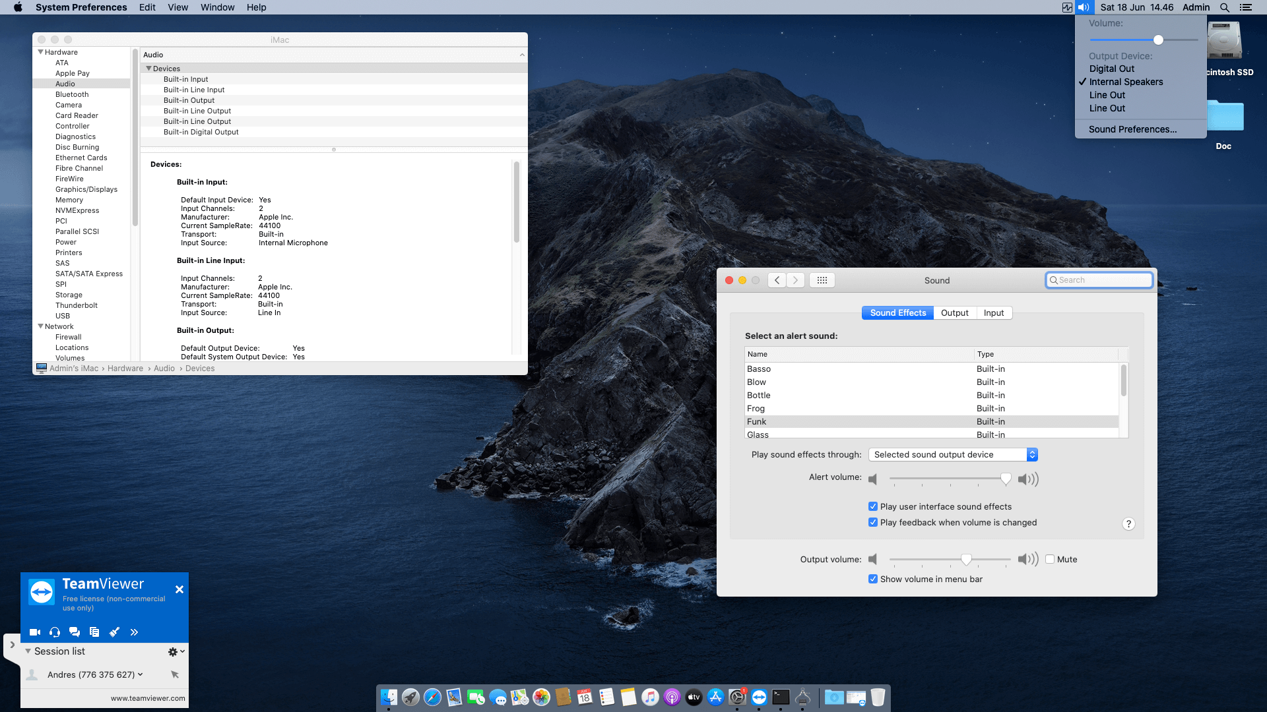Open the Window menu in menu bar
Image resolution: width=1267 pixels, height=712 pixels.
[x=217, y=7]
